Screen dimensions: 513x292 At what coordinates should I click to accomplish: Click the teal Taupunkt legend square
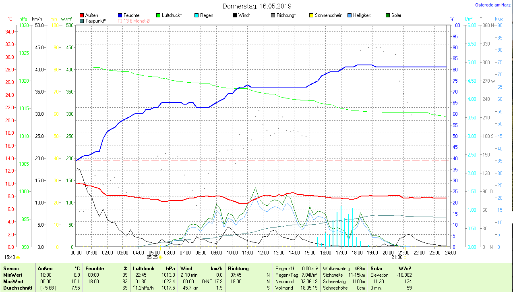[x=82, y=21]
